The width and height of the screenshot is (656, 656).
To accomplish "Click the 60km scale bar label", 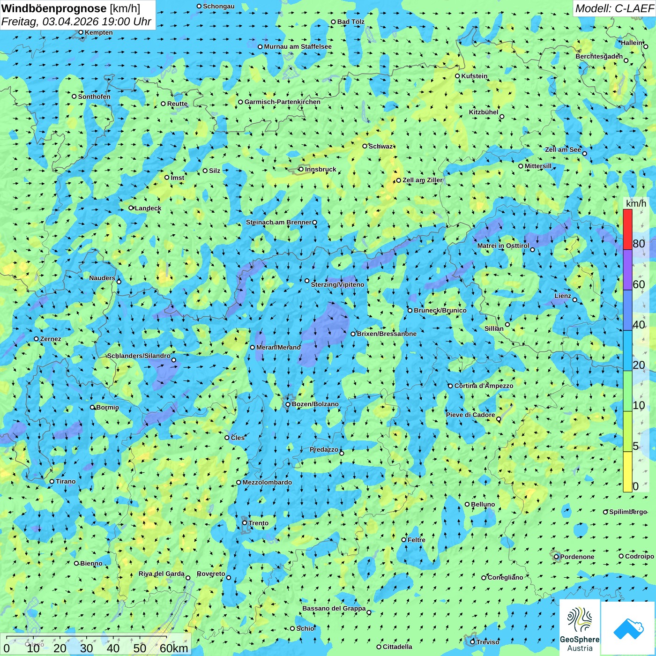I will coord(174,648).
